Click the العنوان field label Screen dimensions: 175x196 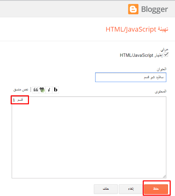(x=162, y=69)
